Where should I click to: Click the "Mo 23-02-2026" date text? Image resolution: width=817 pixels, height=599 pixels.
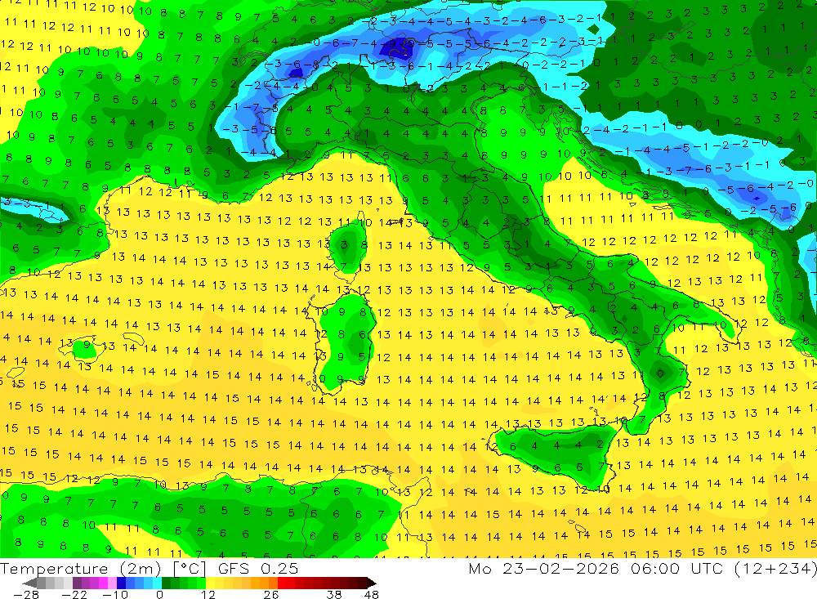click(543, 568)
